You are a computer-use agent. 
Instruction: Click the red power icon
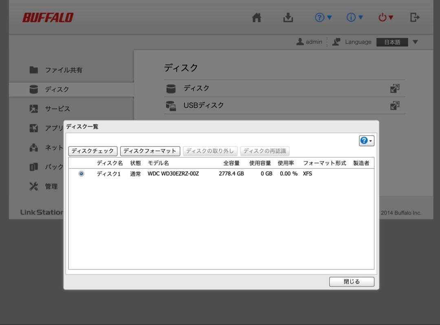click(x=383, y=17)
